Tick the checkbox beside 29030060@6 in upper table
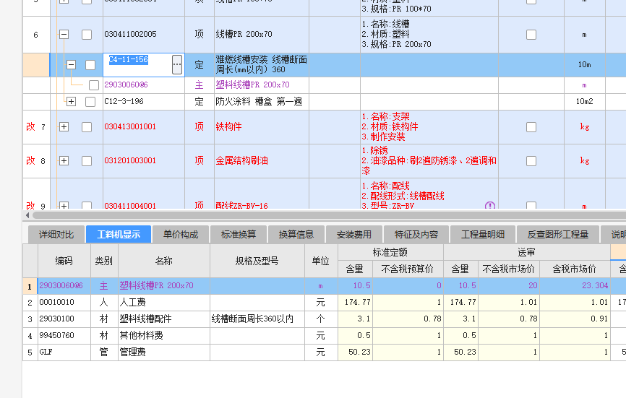 (x=94, y=85)
